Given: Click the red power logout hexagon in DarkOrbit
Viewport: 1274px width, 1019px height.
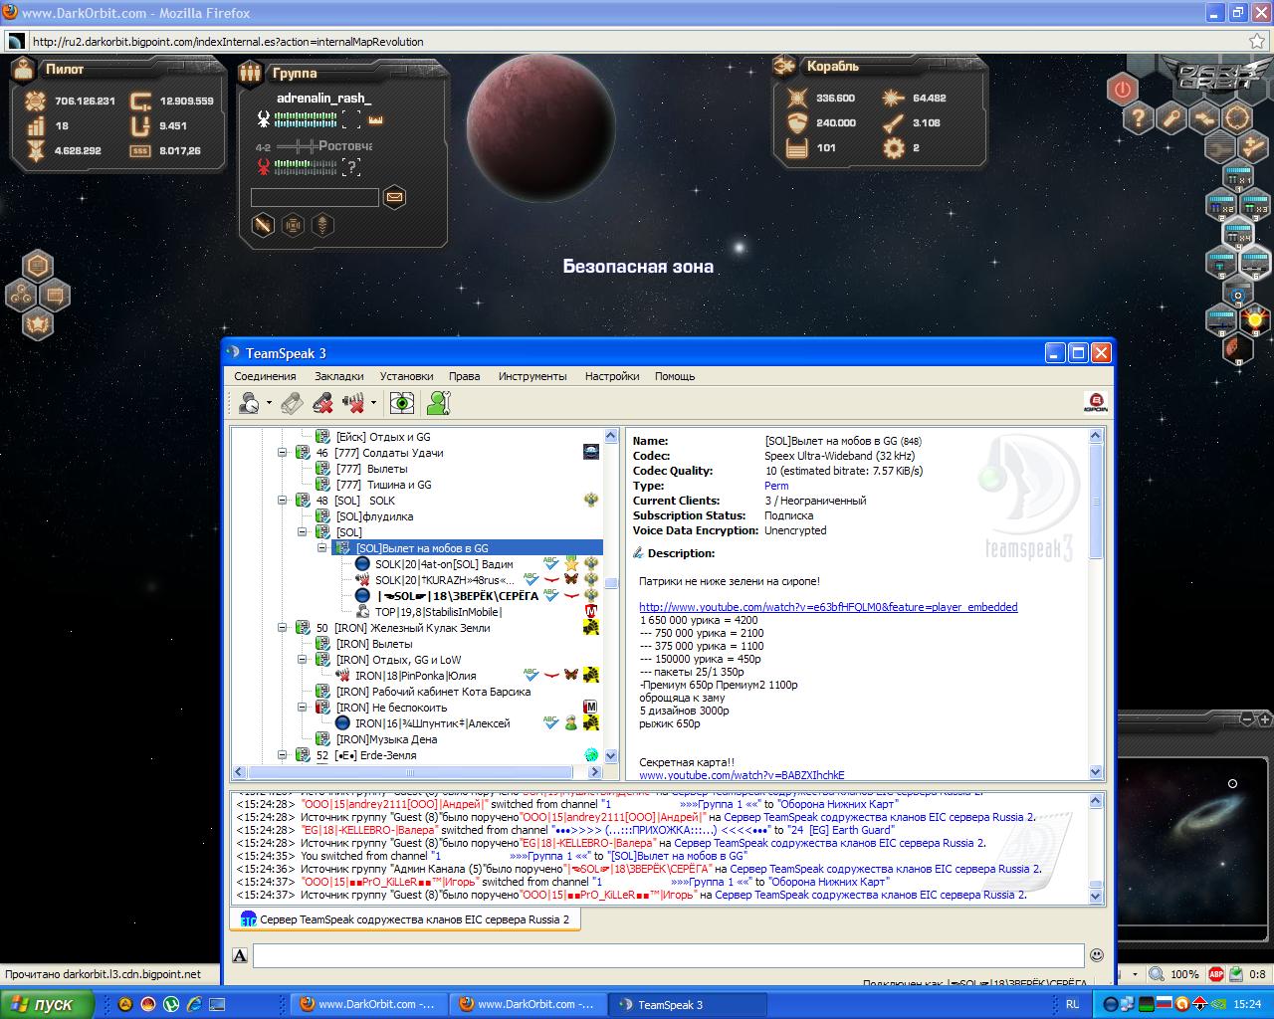Looking at the screenshot, I should (1123, 89).
